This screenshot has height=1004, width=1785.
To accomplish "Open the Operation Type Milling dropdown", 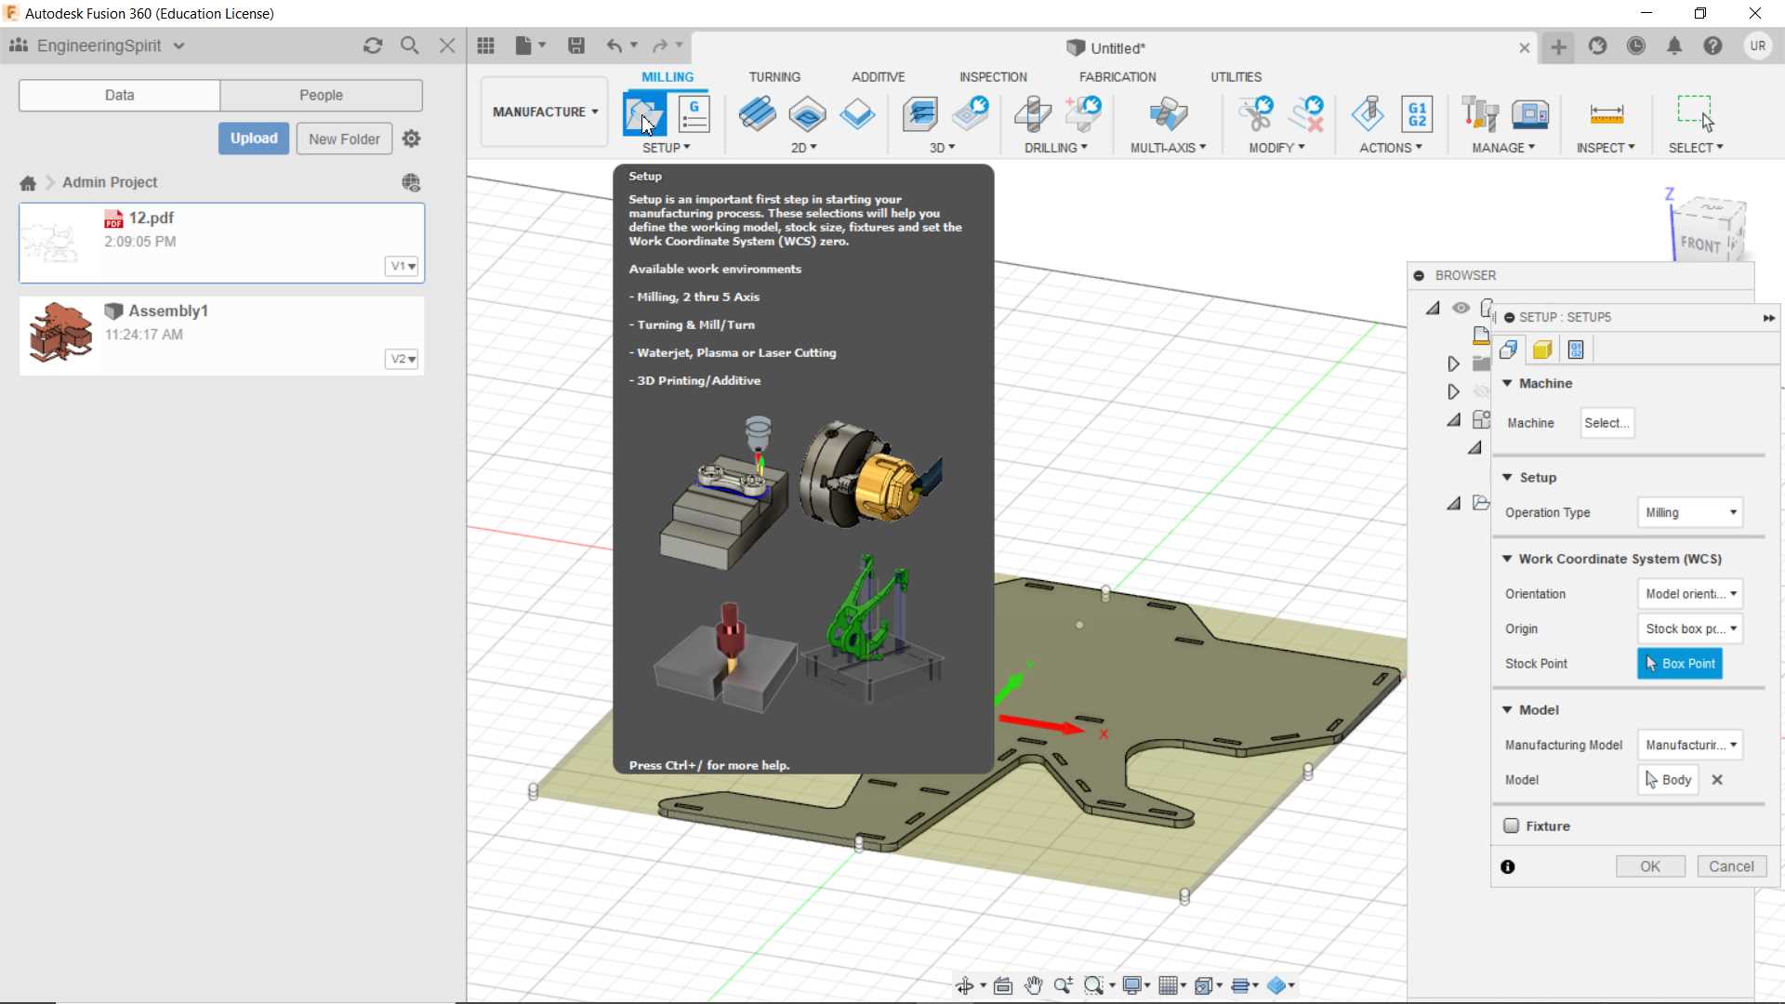I will point(1690,512).
